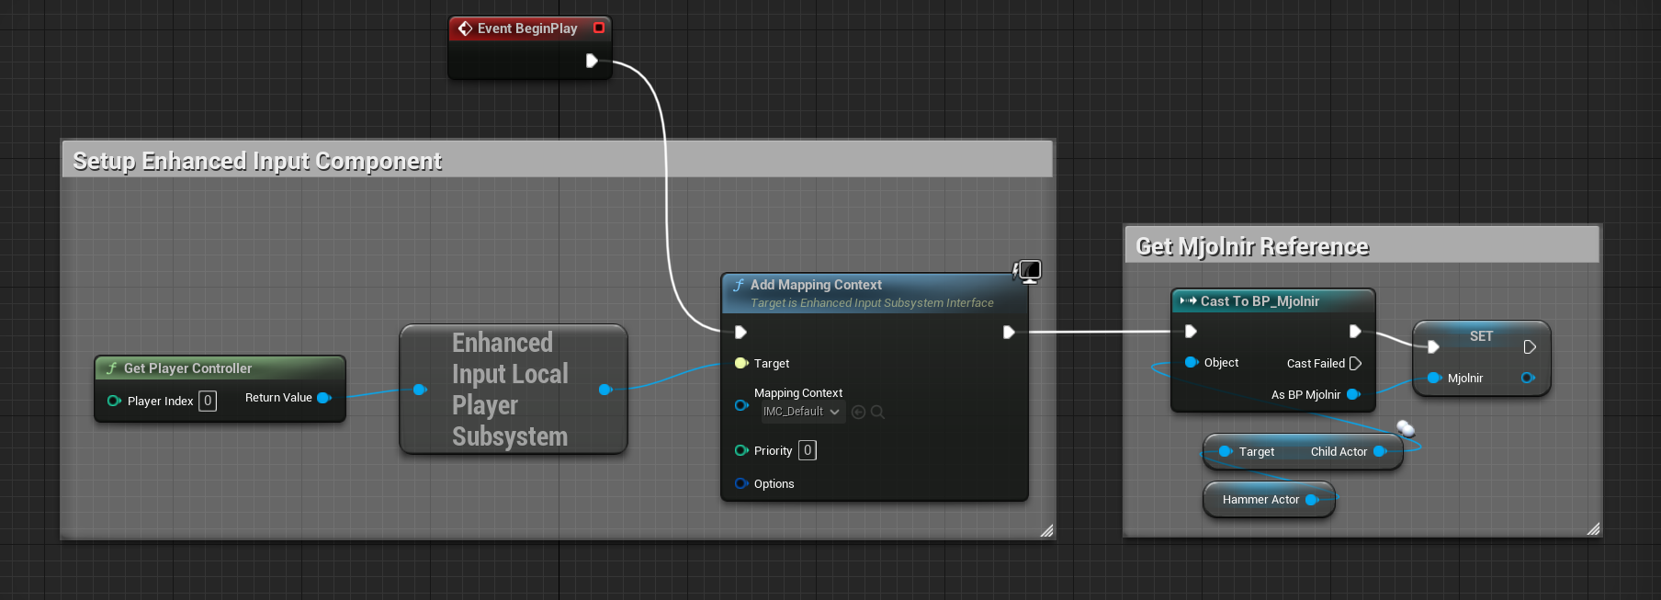Image resolution: width=1661 pixels, height=600 pixels.
Task: Click the As BP Mjolnir output pin
Action: point(1353,394)
